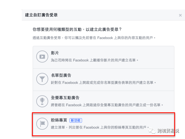Select the 名單型廣告 option title
This screenshot has width=185, height=139.
click(61, 75)
